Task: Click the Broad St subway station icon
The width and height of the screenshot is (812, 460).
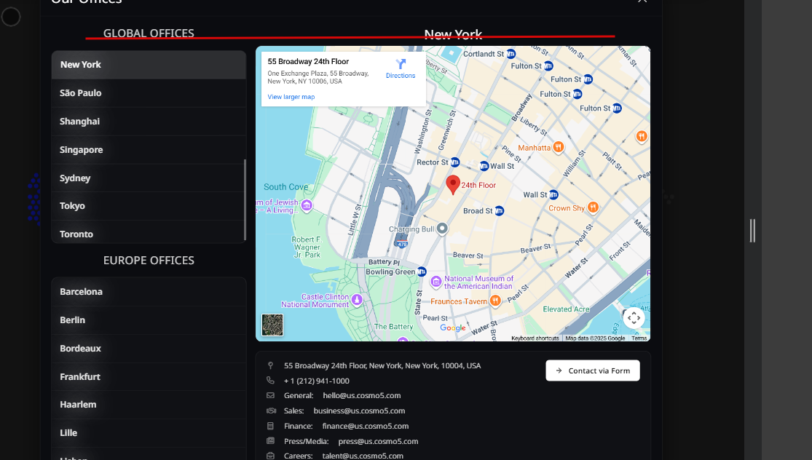Action: [499, 210]
